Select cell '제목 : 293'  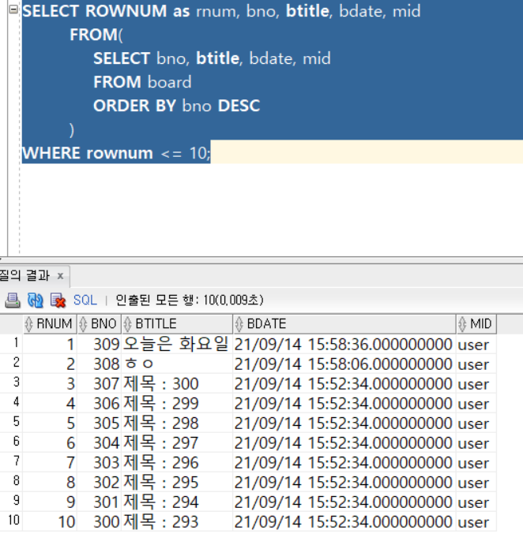(x=177, y=521)
